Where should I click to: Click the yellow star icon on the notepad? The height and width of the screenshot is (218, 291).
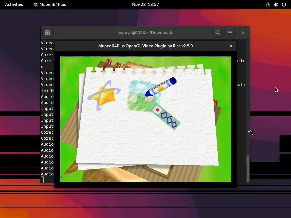104,95
